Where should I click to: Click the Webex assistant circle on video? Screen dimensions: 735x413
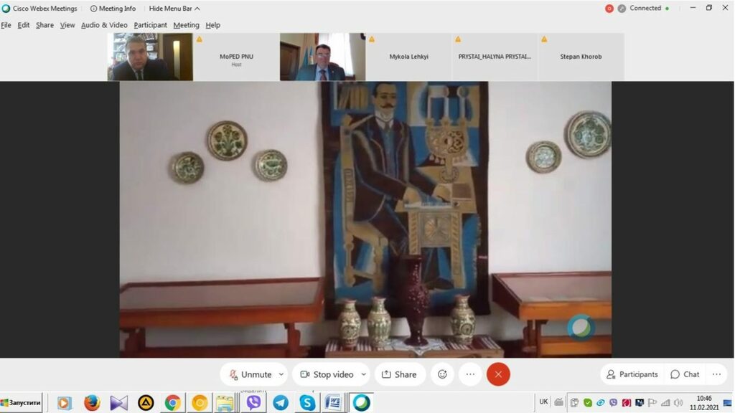(581, 327)
